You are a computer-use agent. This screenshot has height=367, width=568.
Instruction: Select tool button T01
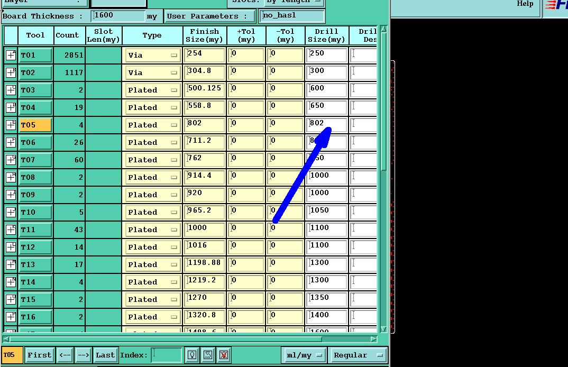point(35,55)
